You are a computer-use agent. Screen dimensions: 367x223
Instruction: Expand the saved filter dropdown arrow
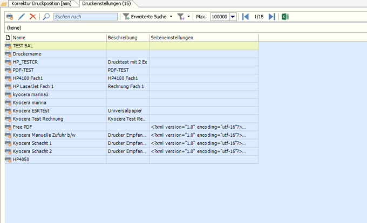coord(188,17)
